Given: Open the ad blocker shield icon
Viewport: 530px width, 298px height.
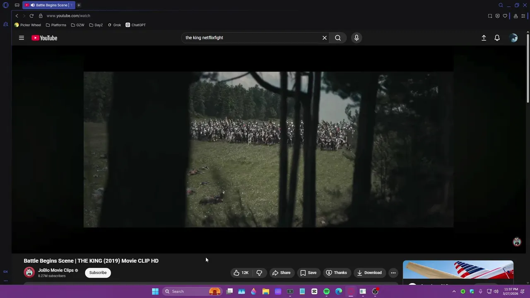Looking at the screenshot, I should [497, 16].
